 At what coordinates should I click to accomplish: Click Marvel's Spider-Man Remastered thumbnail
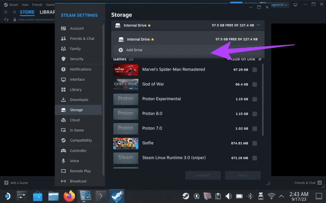click(x=126, y=70)
